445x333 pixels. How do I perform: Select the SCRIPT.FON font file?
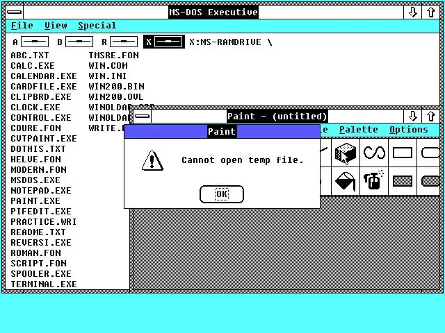(x=39, y=264)
